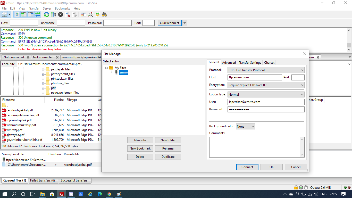Toggle local directory tree display

click(x=24, y=14)
